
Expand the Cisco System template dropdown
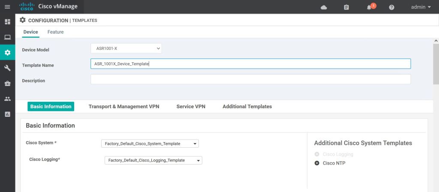click(x=150, y=143)
